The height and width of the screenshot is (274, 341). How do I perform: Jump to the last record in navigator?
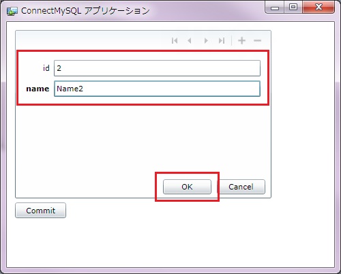(222, 41)
